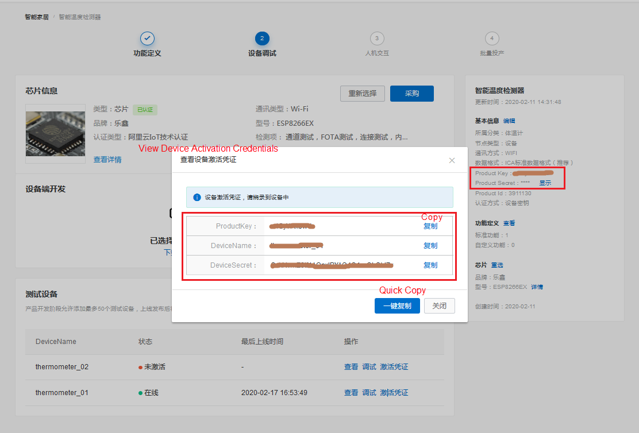Click the 操作 column header
The height and width of the screenshot is (433, 639).
tap(351, 342)
